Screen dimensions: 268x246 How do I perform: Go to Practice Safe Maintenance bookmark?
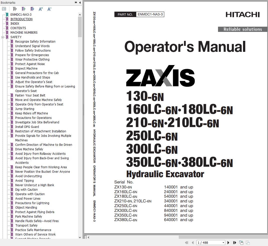click(x=33, y=230)
